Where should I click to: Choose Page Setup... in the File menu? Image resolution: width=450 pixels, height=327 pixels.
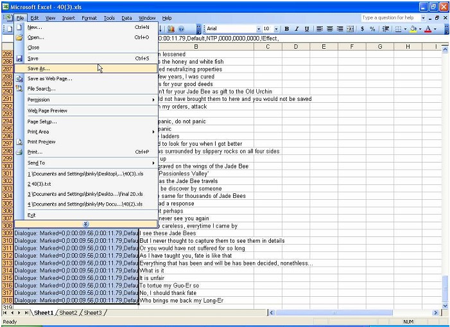(x=85, y=121)
